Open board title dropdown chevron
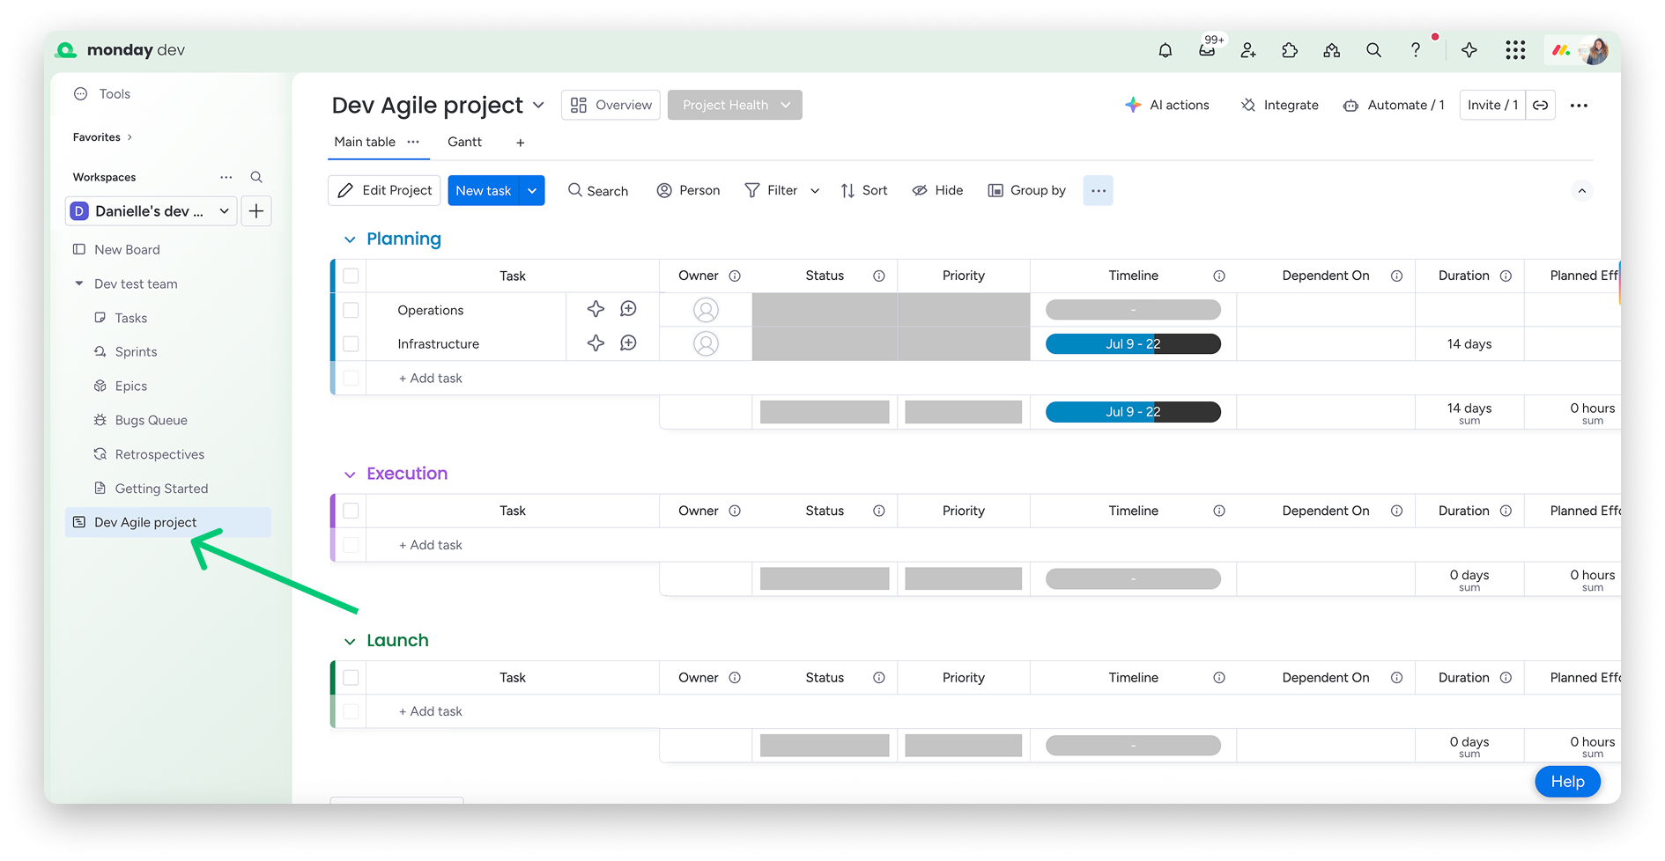 pos(539,105)
